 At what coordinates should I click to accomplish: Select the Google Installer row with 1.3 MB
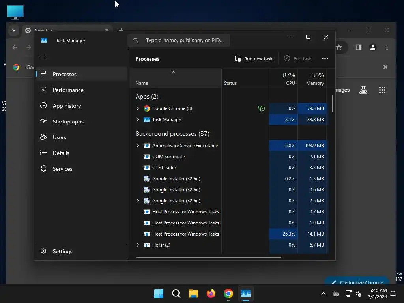228,179
